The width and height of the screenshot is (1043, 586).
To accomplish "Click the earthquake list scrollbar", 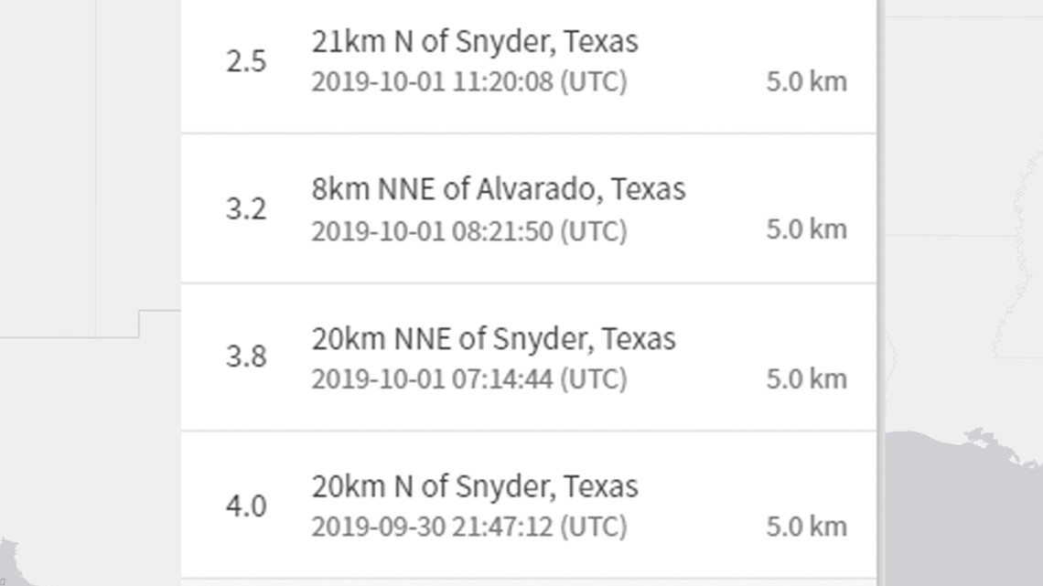I will [x=881, y=293].
